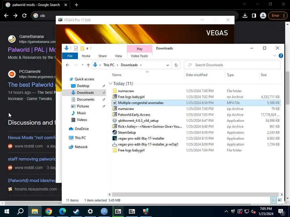Open Chrome tab search dropdown arrow
Screen dimensions: 290x217
244,4
